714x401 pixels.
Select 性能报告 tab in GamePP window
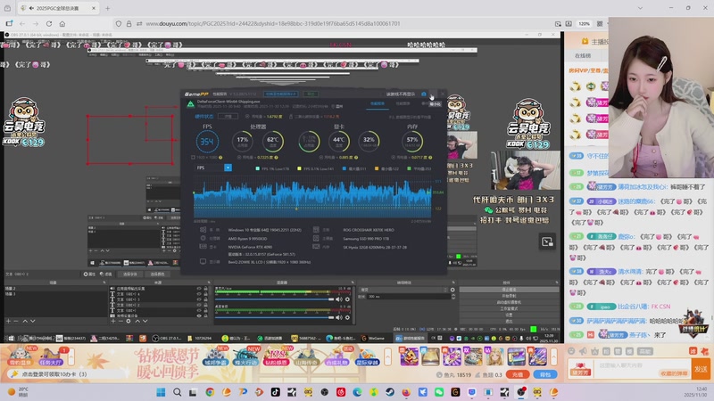(377, 103)
